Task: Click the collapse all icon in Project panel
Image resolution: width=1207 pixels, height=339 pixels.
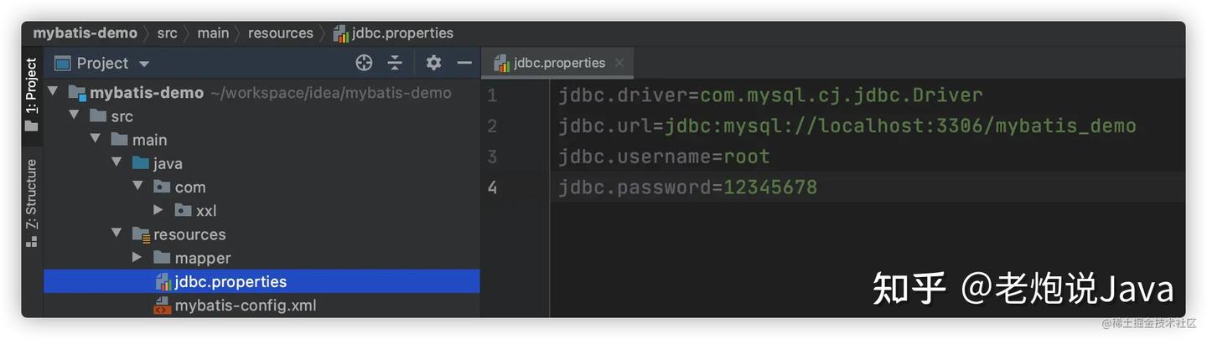Action: 395,63
